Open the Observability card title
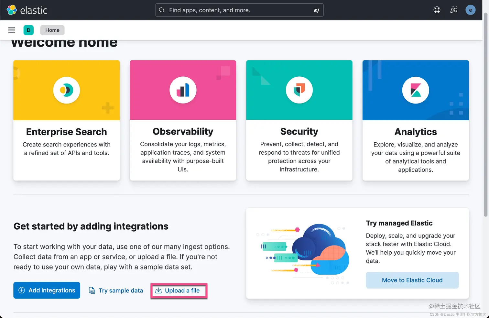This screenshot has height=318, width=489. pyautogui.click(x=183, y=131)
